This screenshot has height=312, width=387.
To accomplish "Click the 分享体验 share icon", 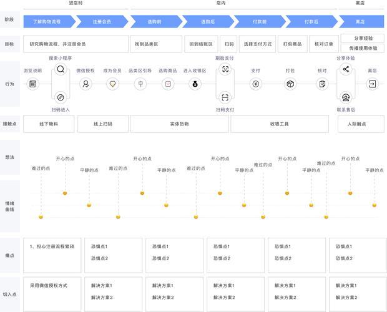I will click(x=346, y=69).
